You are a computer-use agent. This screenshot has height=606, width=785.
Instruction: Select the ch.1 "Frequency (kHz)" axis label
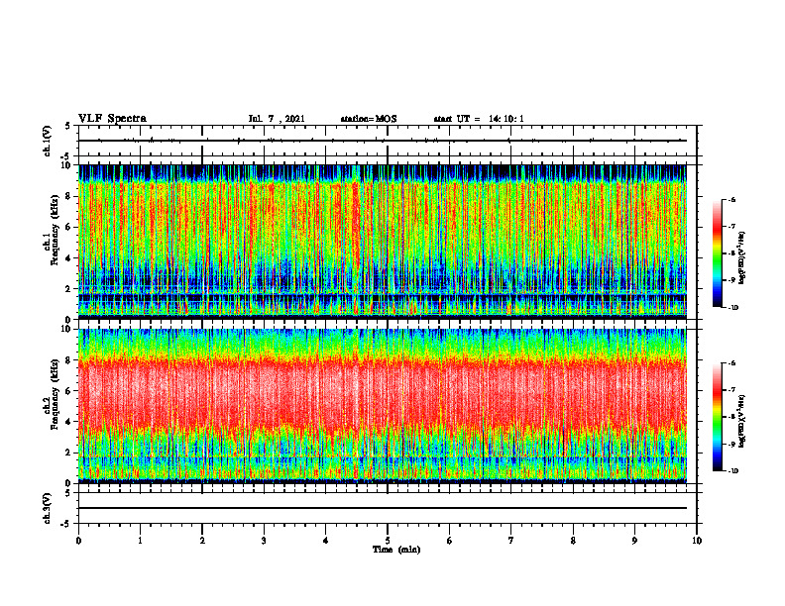56,230
